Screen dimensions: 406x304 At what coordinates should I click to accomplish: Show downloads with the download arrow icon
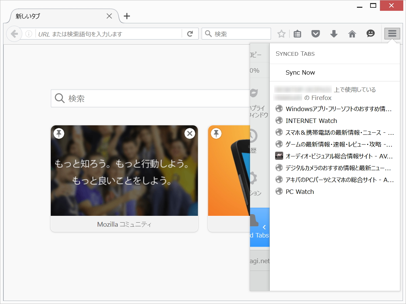point(334,33)
